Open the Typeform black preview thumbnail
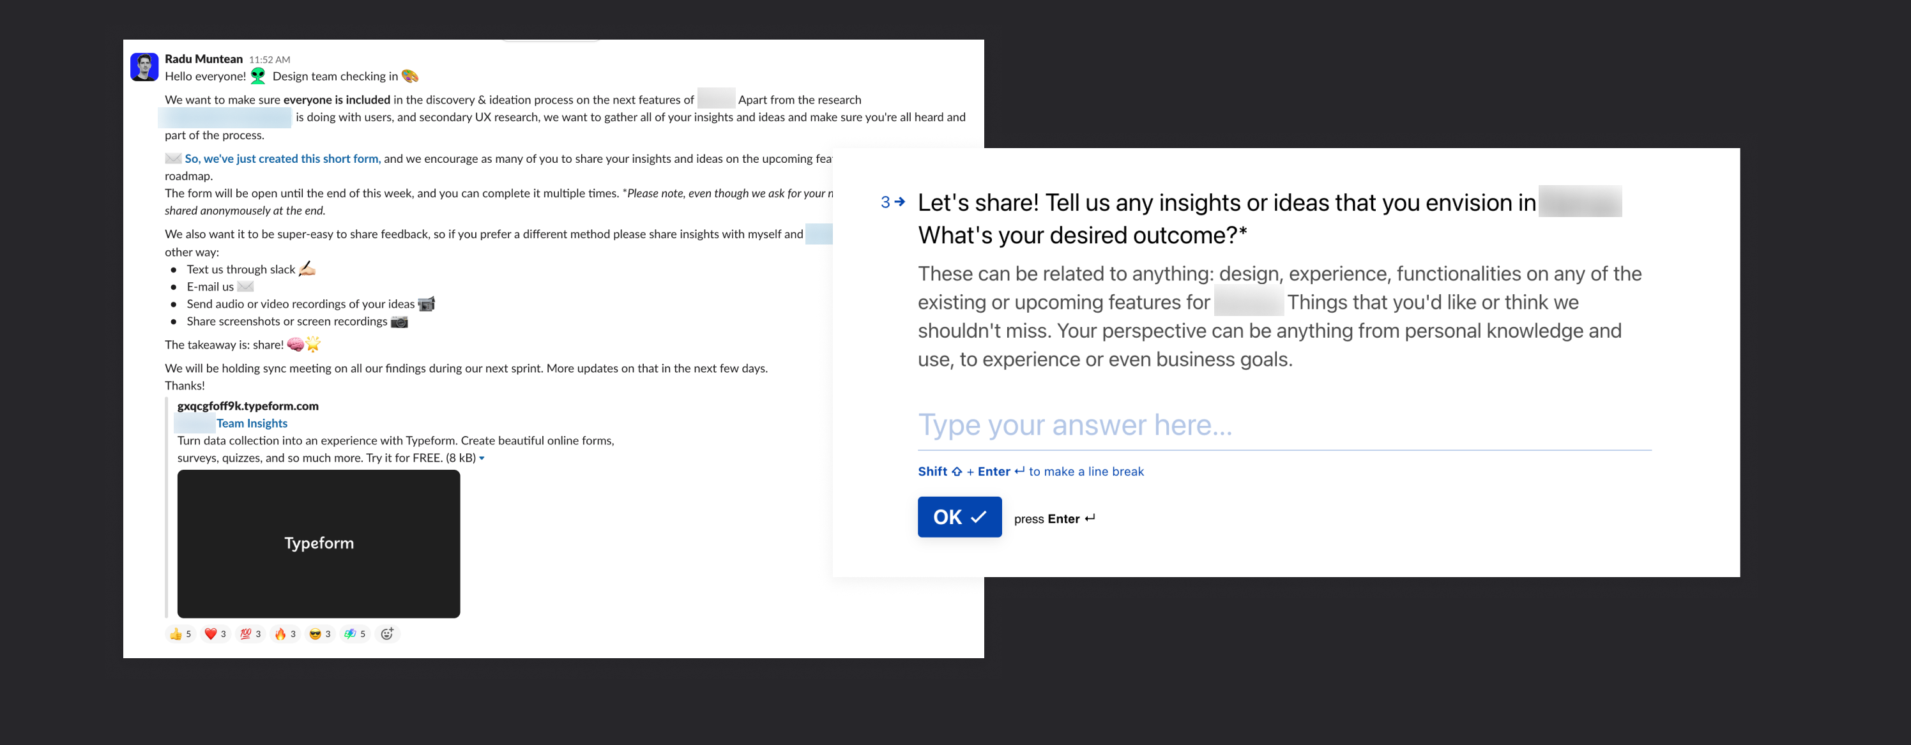Viewport: 1911px width, 745px height. coord(318,543)
